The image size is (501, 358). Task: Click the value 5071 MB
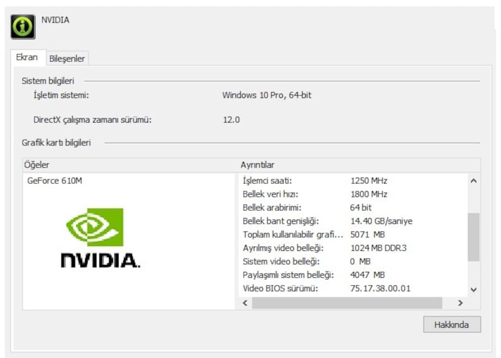367,234
